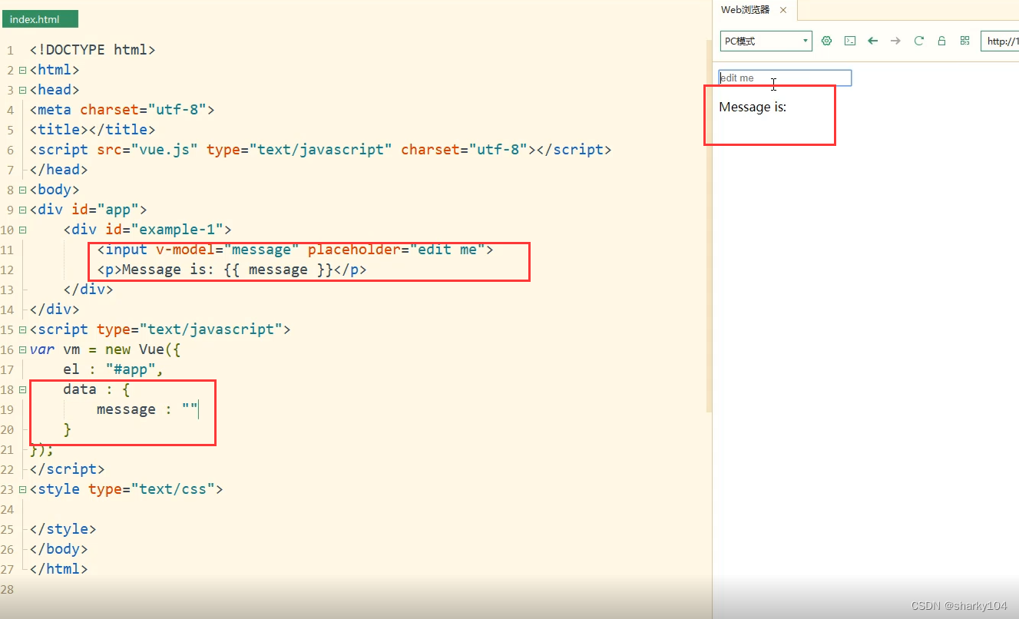
Task: Click "vue.js" in script src
Action: 164,150
